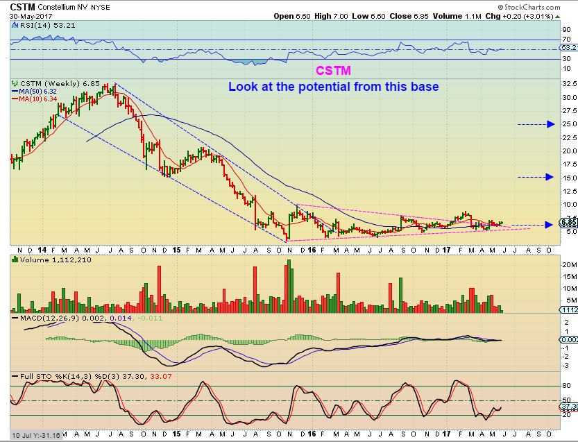Click the MACD histogram value -0.011

point(149,318)
